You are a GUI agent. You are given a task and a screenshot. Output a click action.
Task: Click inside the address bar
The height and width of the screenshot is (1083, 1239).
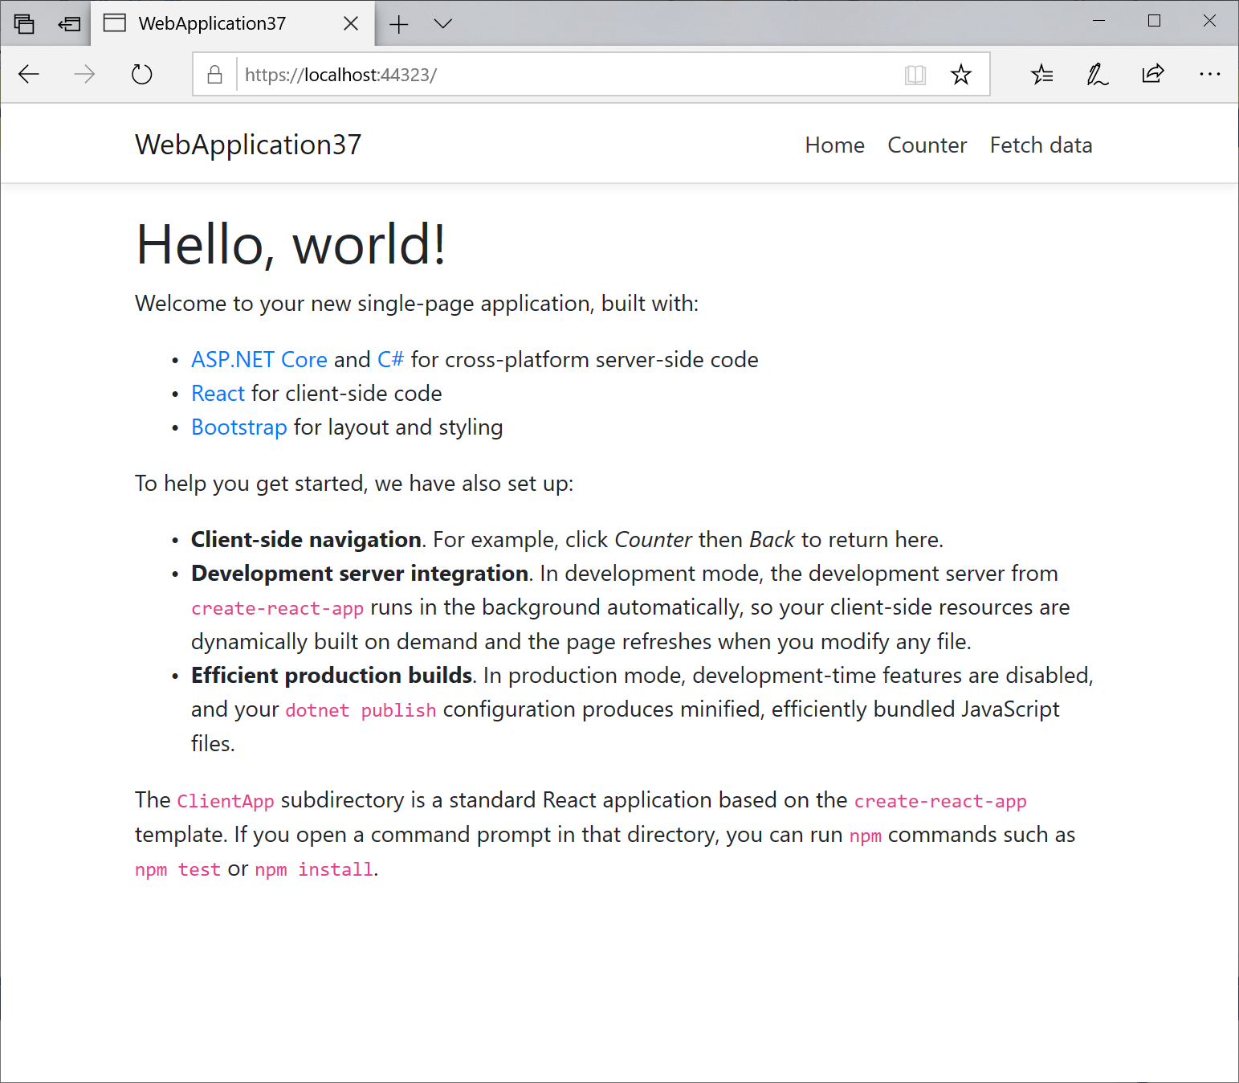point(562,74)
